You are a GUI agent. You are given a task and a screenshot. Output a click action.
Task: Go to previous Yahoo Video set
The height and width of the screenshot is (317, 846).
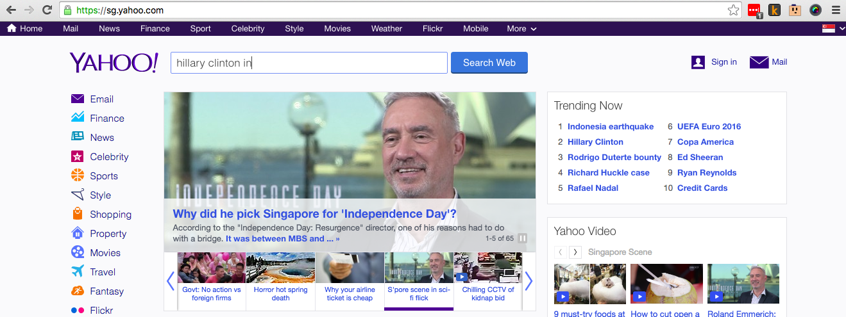(560, 252)
